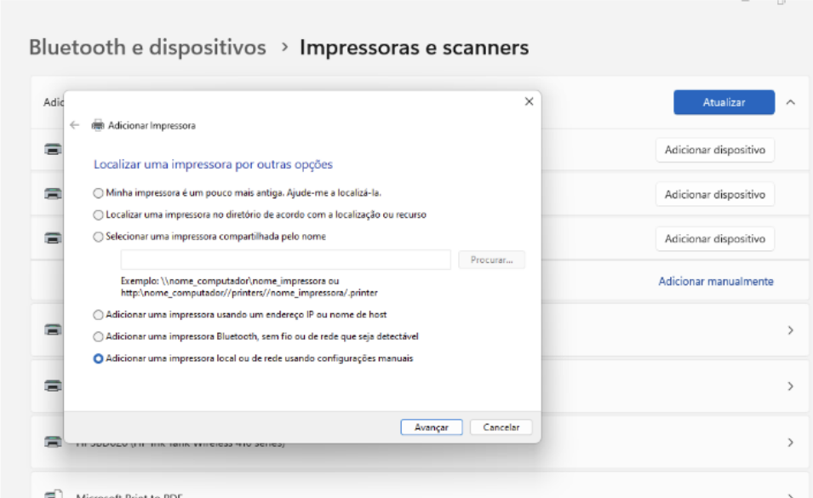The width and height of the screenshot is (813, 498).
Task: Click the printer icon beside Adicionar Impressora title
Action: click(97, 125)
